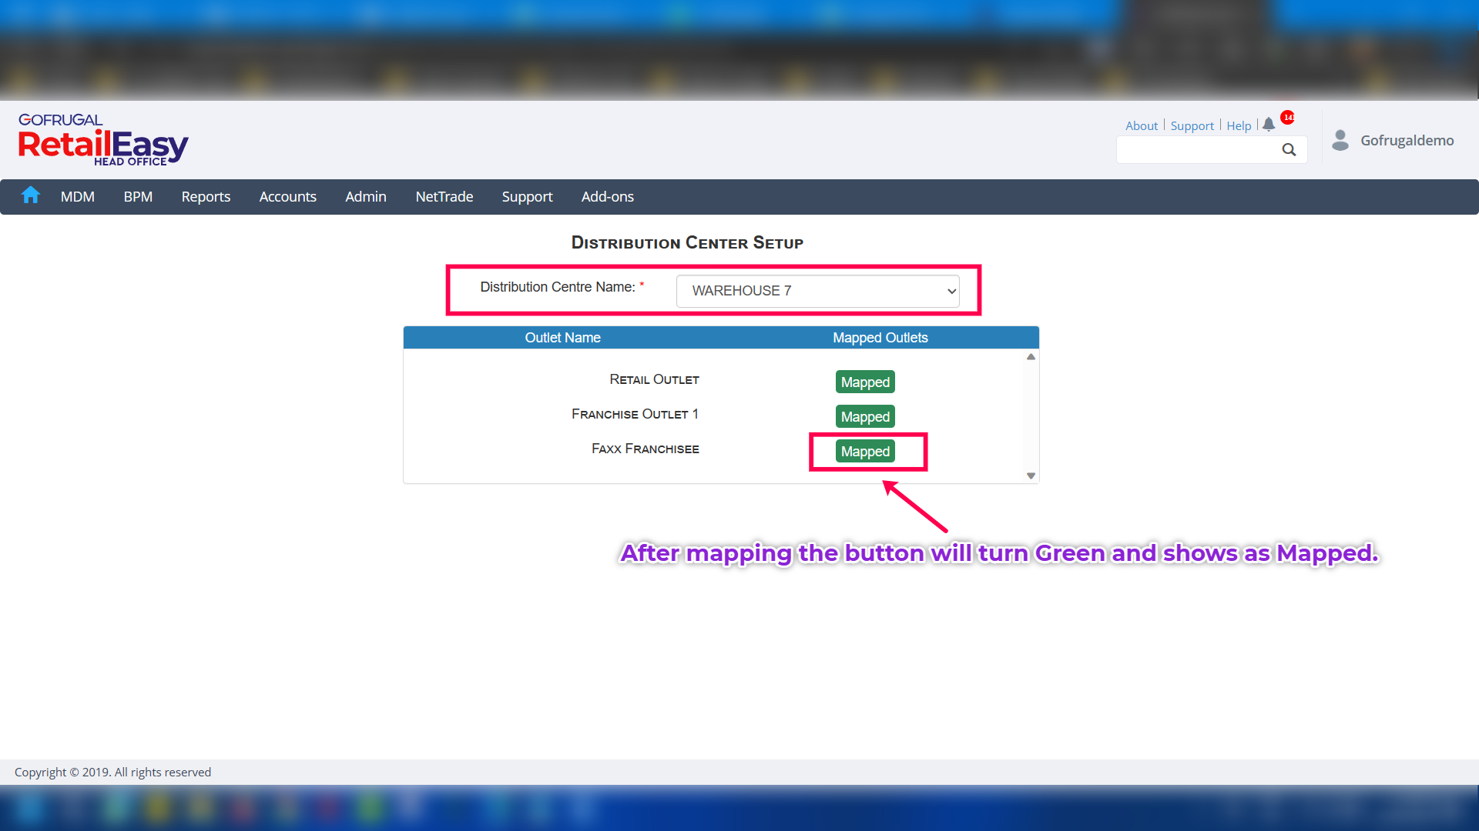The width and height of the screenshot is (1479, 831).
Task: Open the MDM menu
Action: pos(78,197)
